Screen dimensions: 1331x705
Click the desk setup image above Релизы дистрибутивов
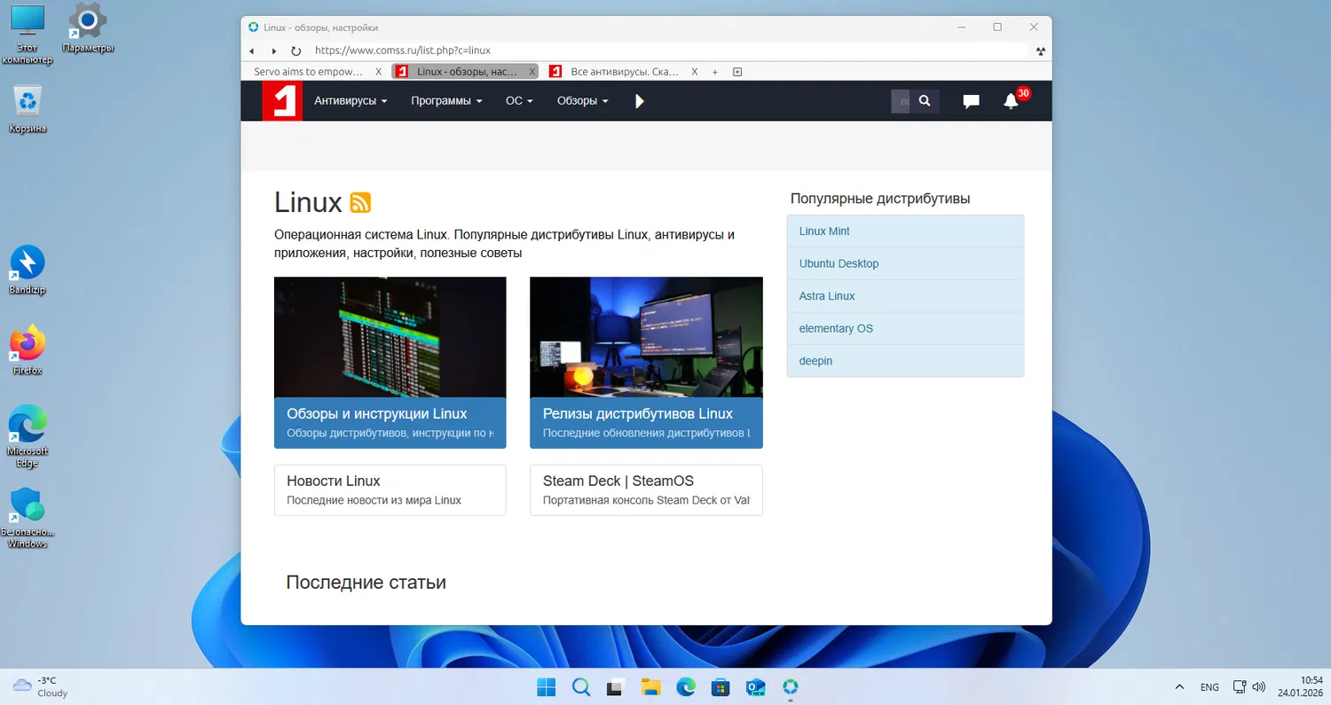(x=646, y=337)
